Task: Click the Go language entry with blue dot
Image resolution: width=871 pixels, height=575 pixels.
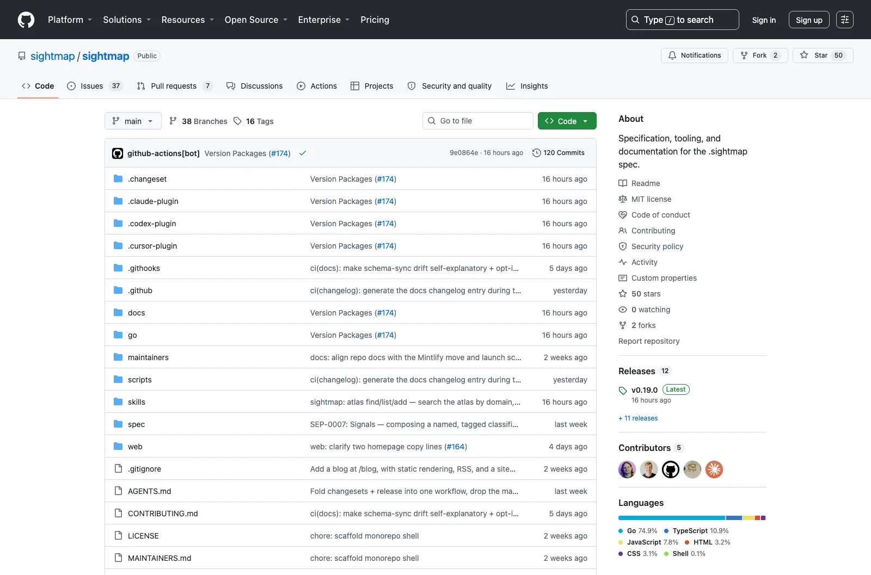Action: [x=637, y=531]
